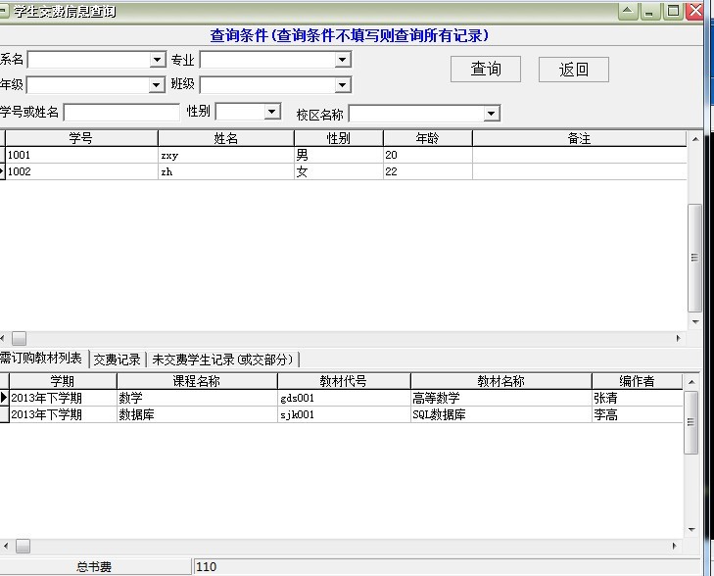The height and width of the screenshot is (576, 714).
Task: Close the 学生交费信息查询 window
Action: [694, 11]
